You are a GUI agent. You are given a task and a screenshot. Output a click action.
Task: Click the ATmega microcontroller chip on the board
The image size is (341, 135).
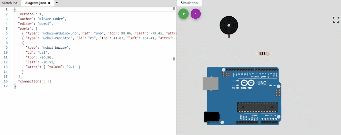coord(257,108)
